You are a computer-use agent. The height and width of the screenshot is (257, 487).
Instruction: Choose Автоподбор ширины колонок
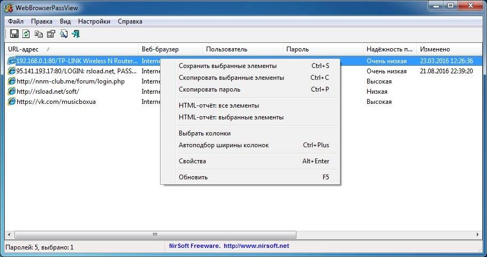coord(250,145)
